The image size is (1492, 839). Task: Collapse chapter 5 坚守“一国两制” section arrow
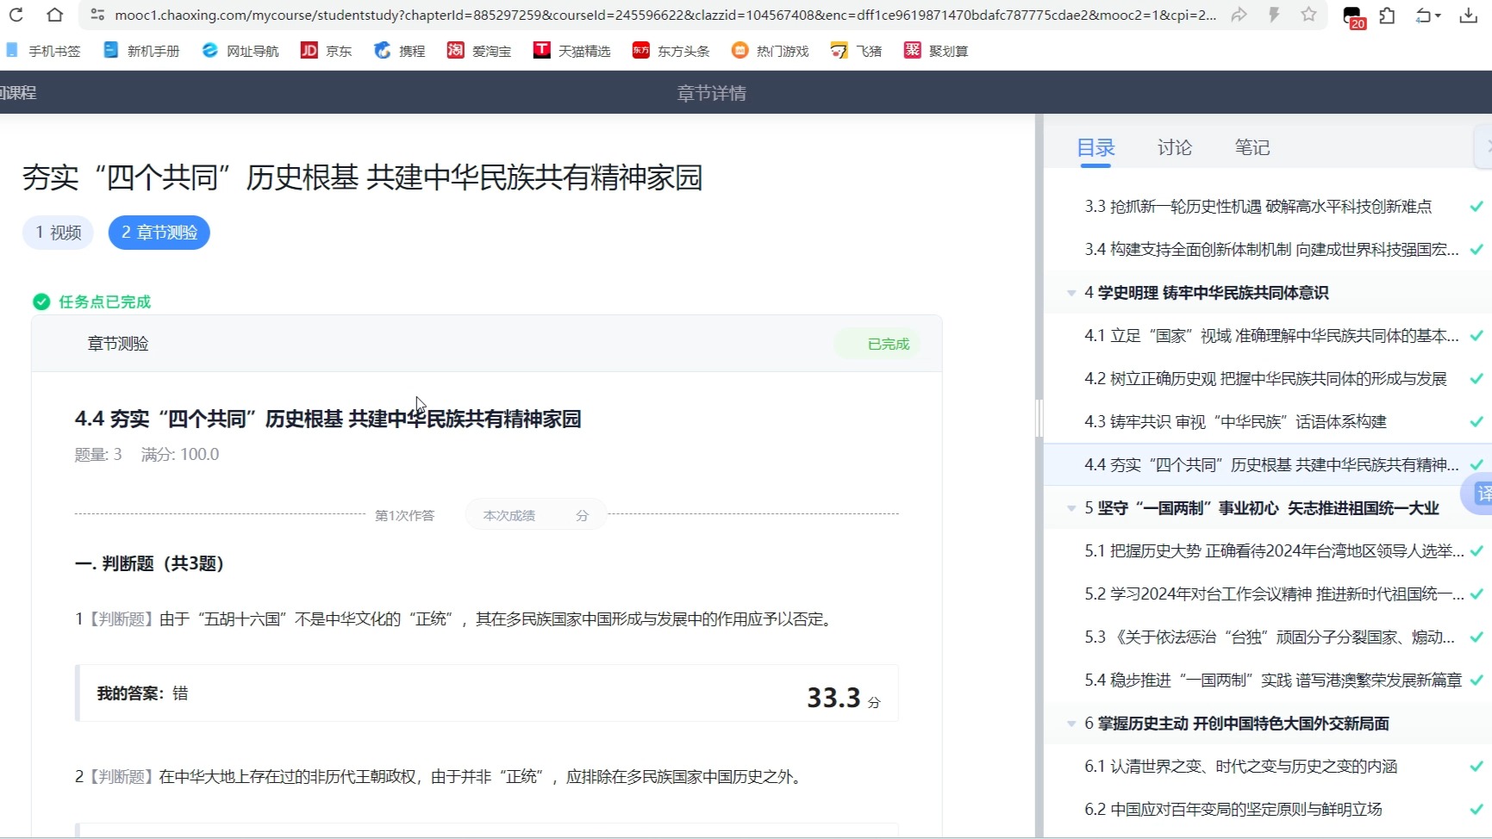(1071, 508)
